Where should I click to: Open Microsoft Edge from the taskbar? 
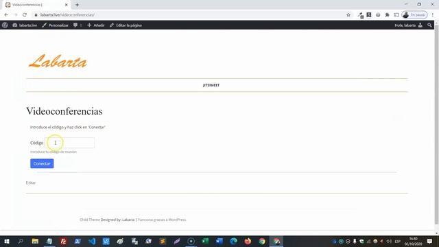tap(233, 241)
